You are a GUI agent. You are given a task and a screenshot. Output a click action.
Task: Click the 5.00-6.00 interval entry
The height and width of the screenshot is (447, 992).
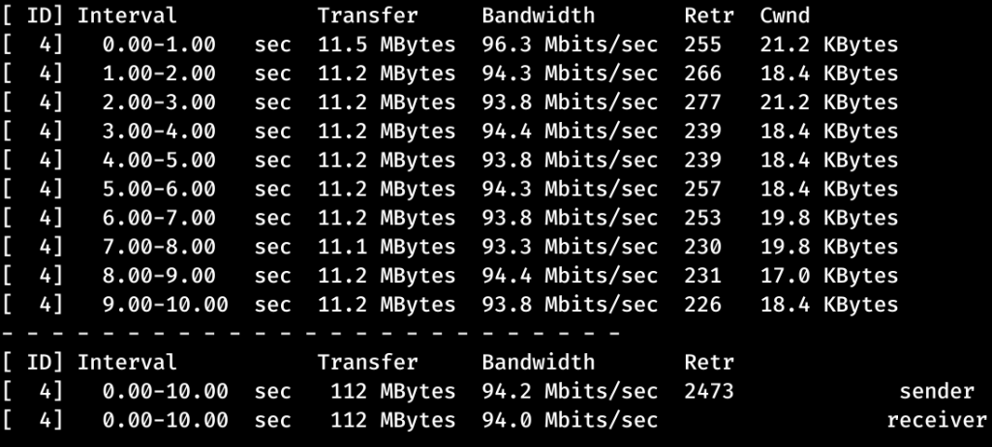pos(160,190)
